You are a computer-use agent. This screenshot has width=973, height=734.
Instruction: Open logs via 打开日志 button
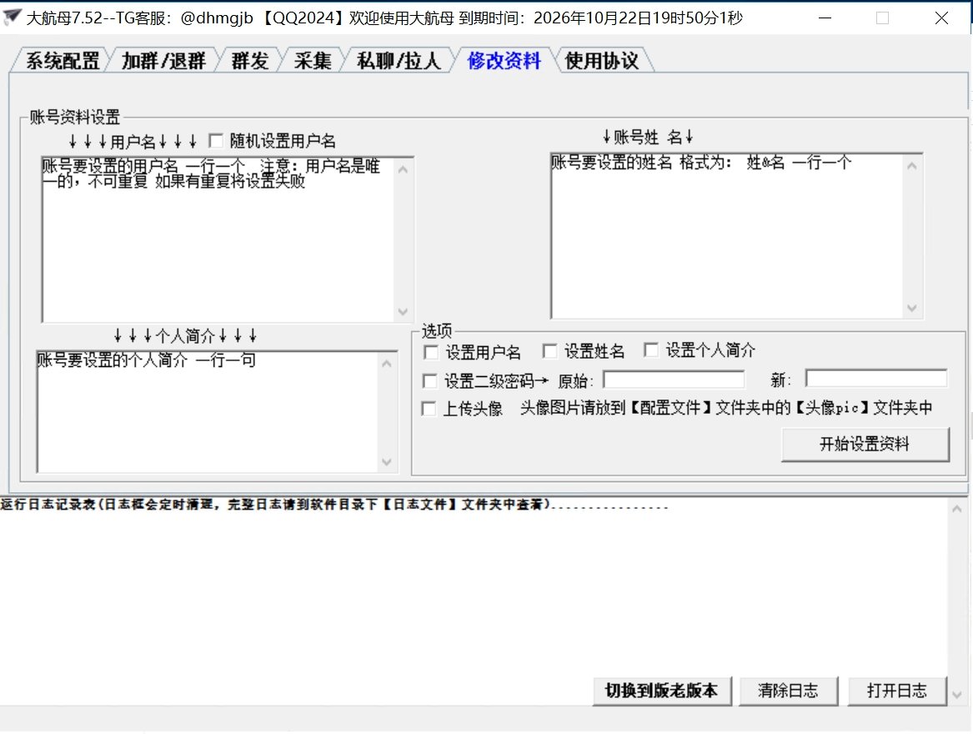[x=897, y=691]
